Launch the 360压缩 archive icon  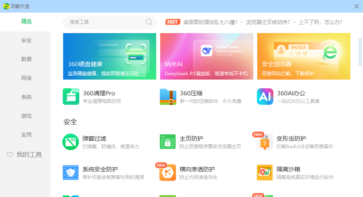coord(168,97)
